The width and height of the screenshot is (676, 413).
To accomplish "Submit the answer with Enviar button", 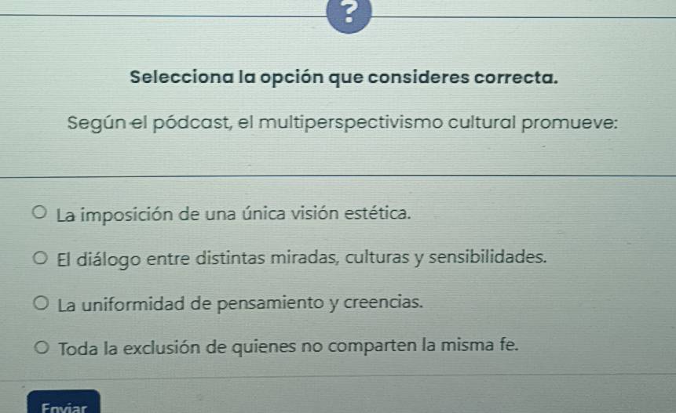I will pyautogui.click(x=64, y=402).
